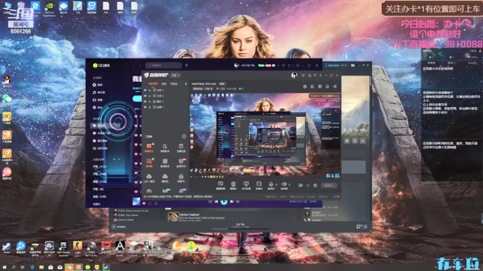Click Steam add game plus button
Screen dimensions: 483x271
[x=114, y=227]
